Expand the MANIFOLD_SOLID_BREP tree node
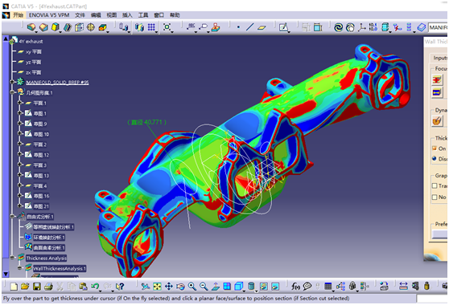449x305 pixels. pos(12,82)
